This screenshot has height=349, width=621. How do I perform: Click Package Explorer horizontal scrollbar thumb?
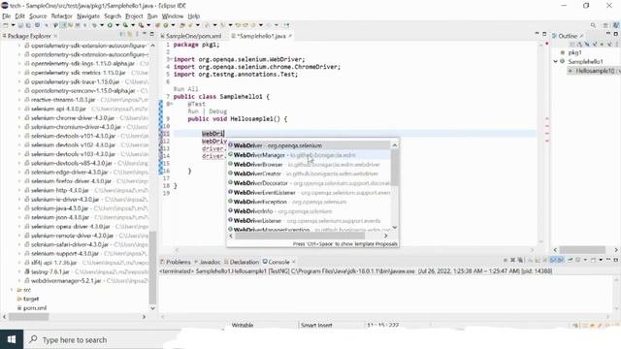[28, 317]
